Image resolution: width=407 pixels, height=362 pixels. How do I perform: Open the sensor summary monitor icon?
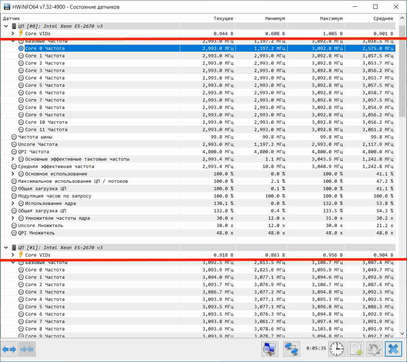(x=270, y=349)
